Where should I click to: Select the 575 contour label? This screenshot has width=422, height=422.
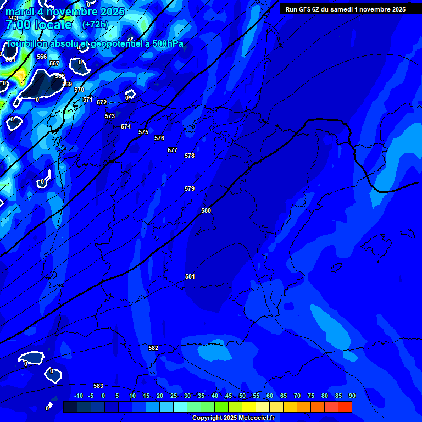(x=143, y=132)
